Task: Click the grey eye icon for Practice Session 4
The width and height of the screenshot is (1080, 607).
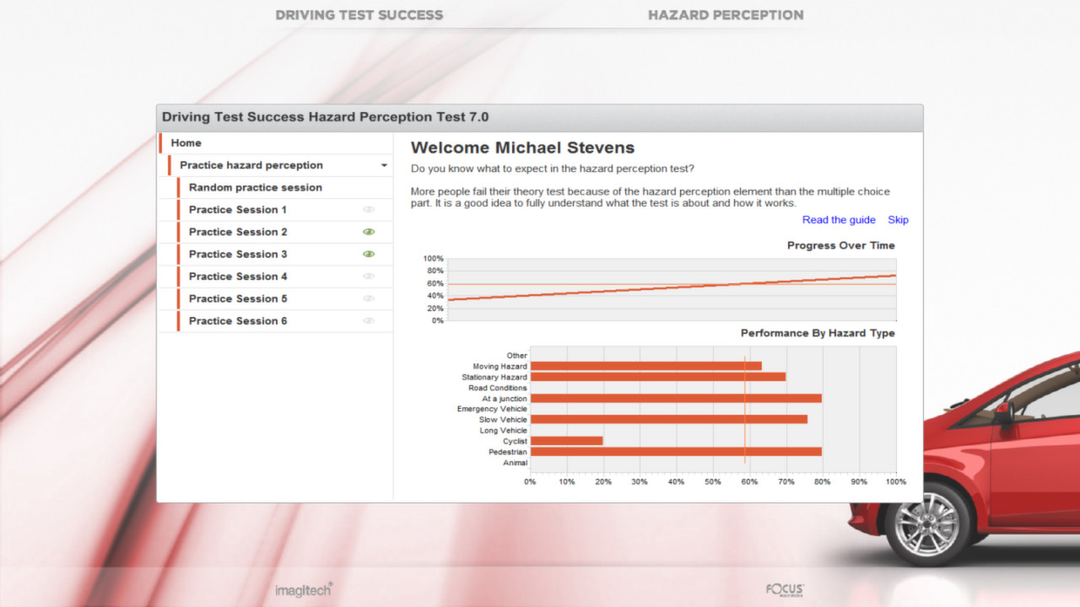Action: pyautogui.click(x=368, y=277)
